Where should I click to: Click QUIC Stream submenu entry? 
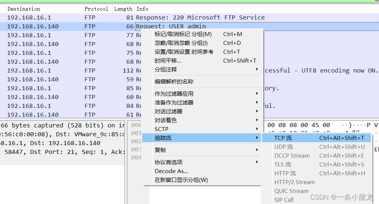click(316, 191)
